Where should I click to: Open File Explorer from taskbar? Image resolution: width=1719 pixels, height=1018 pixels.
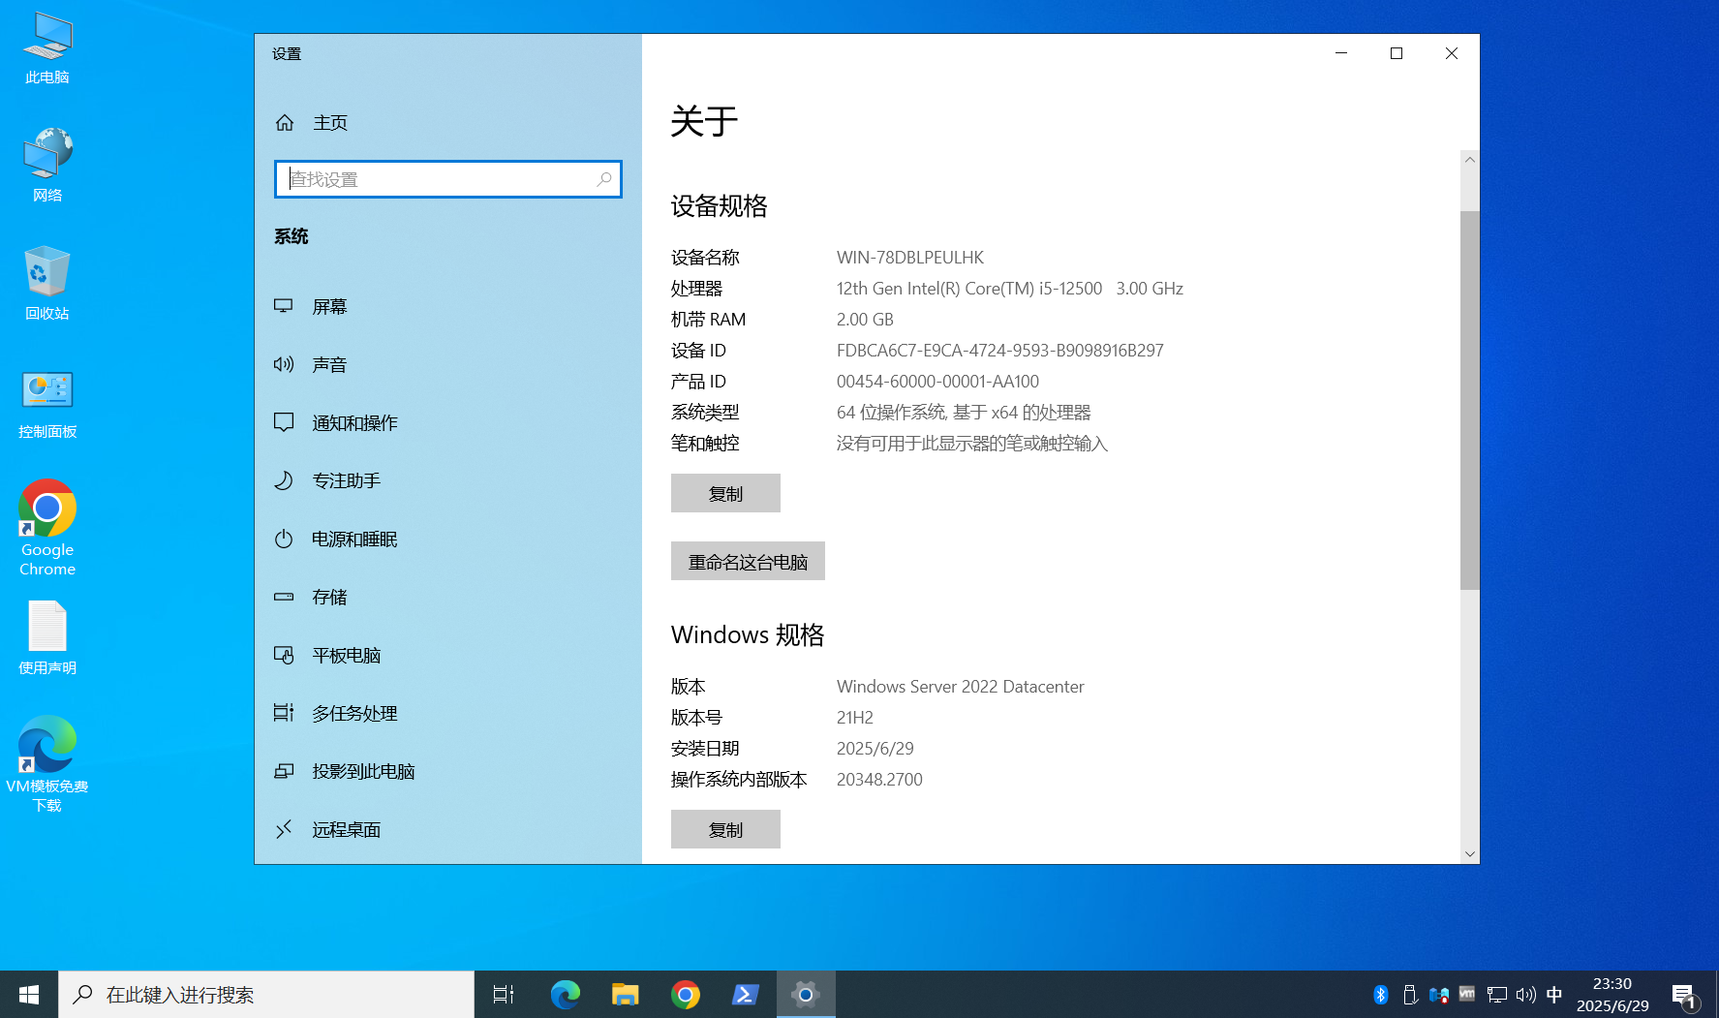coord(626,995)
